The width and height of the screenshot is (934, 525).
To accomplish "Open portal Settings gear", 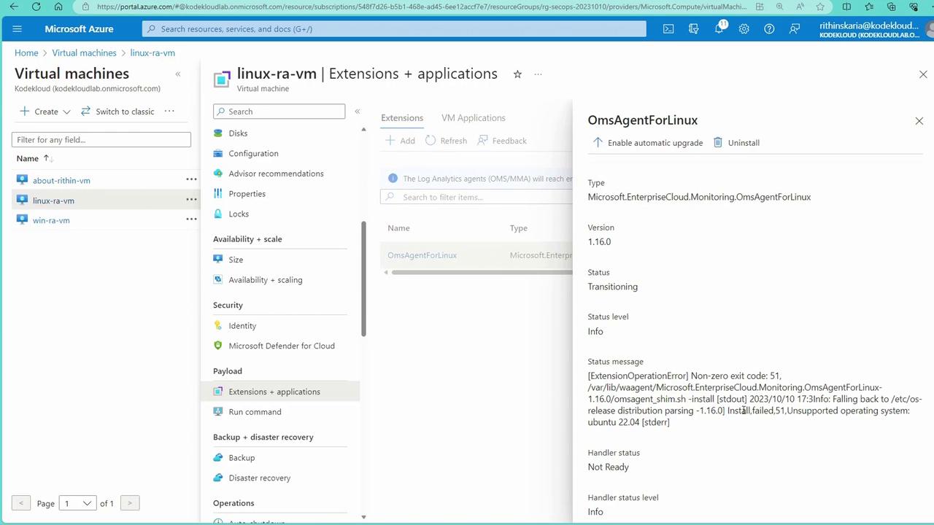I will click(744, 29).
